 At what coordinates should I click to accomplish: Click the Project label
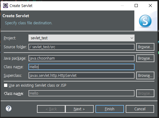pyautogui.click(x=10, y=38)
